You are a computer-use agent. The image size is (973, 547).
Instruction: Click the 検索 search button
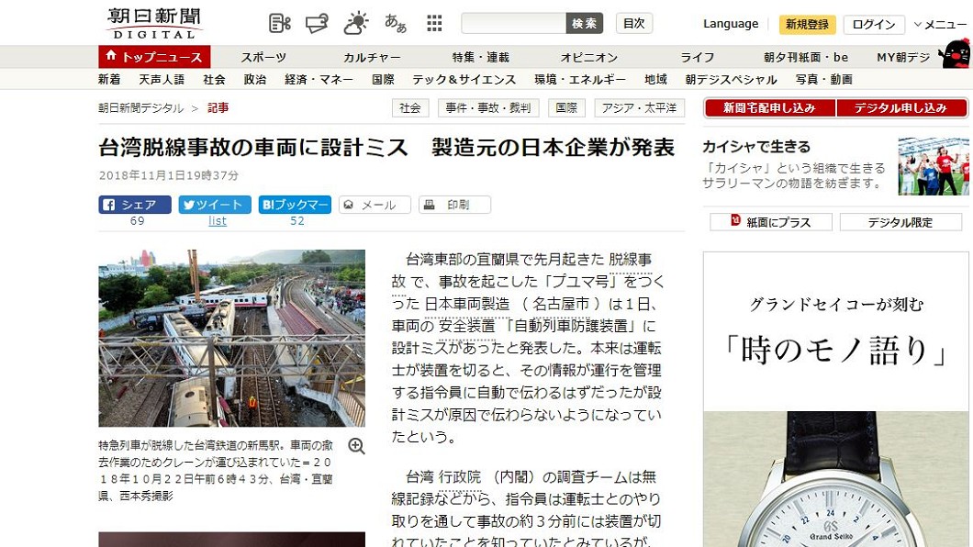pos(585,24)
